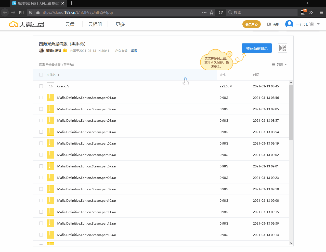The height and width of the screenshot is (252, 326).
Task: Click the Crack.7z cloud file icon
Action: [50, 86]
